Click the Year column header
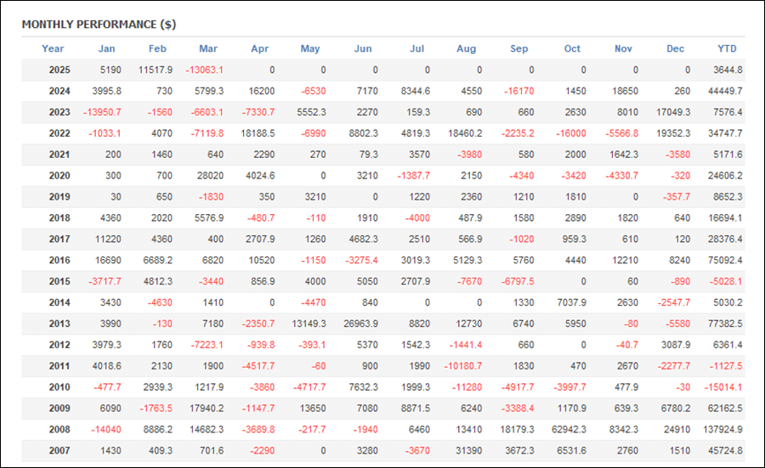This screenshot has width=765, height=468. [53, 48]
